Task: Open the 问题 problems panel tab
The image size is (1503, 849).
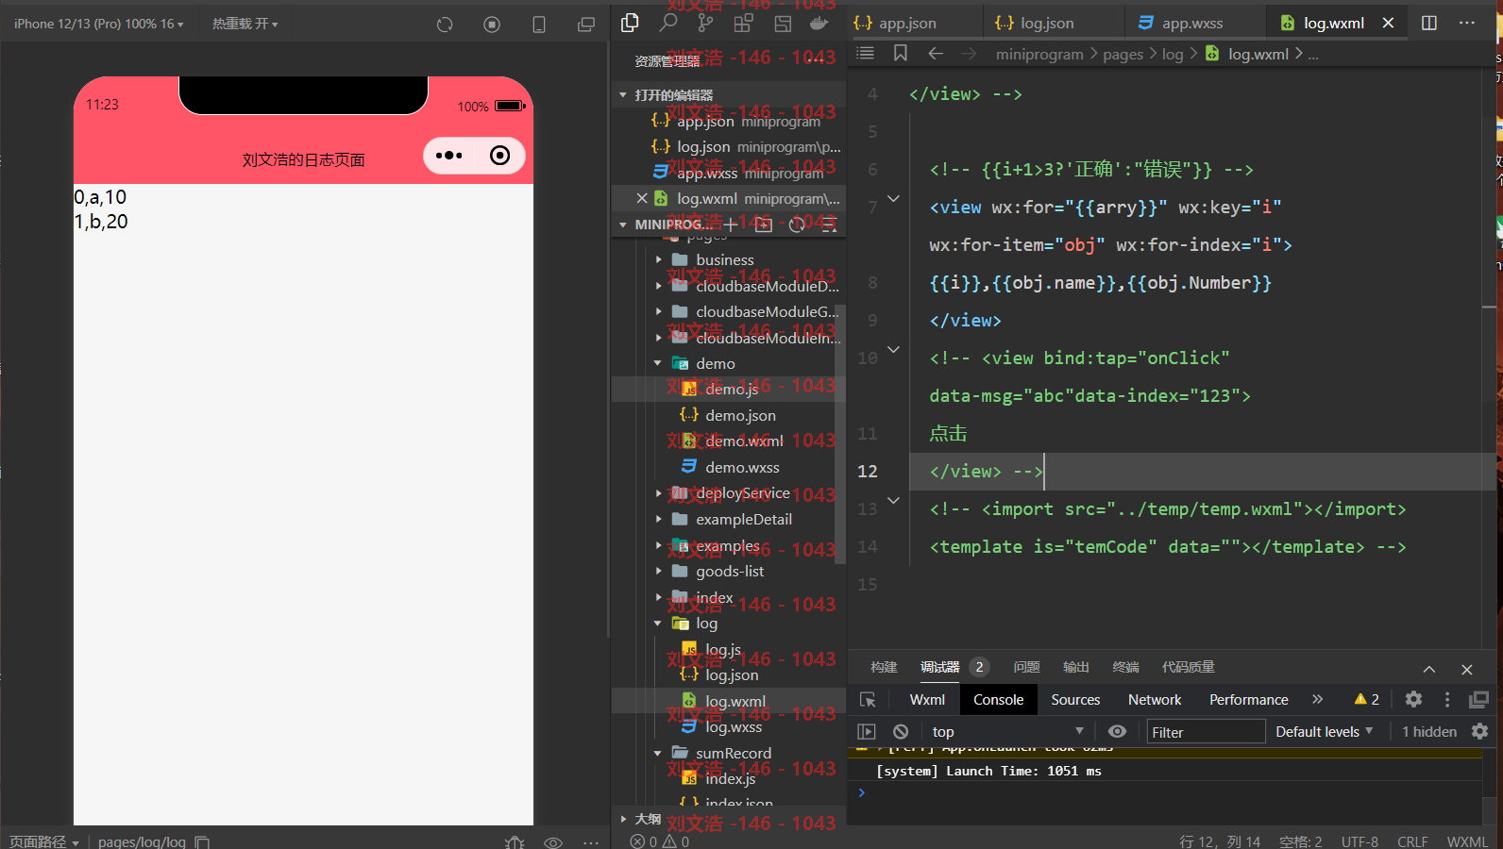Action: (1026, 667)
